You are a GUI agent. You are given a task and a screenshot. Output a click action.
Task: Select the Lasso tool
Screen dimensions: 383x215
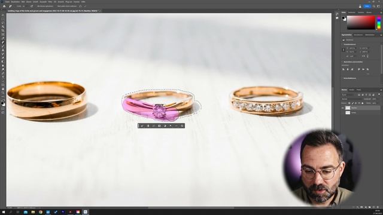[x=3, y=23]
